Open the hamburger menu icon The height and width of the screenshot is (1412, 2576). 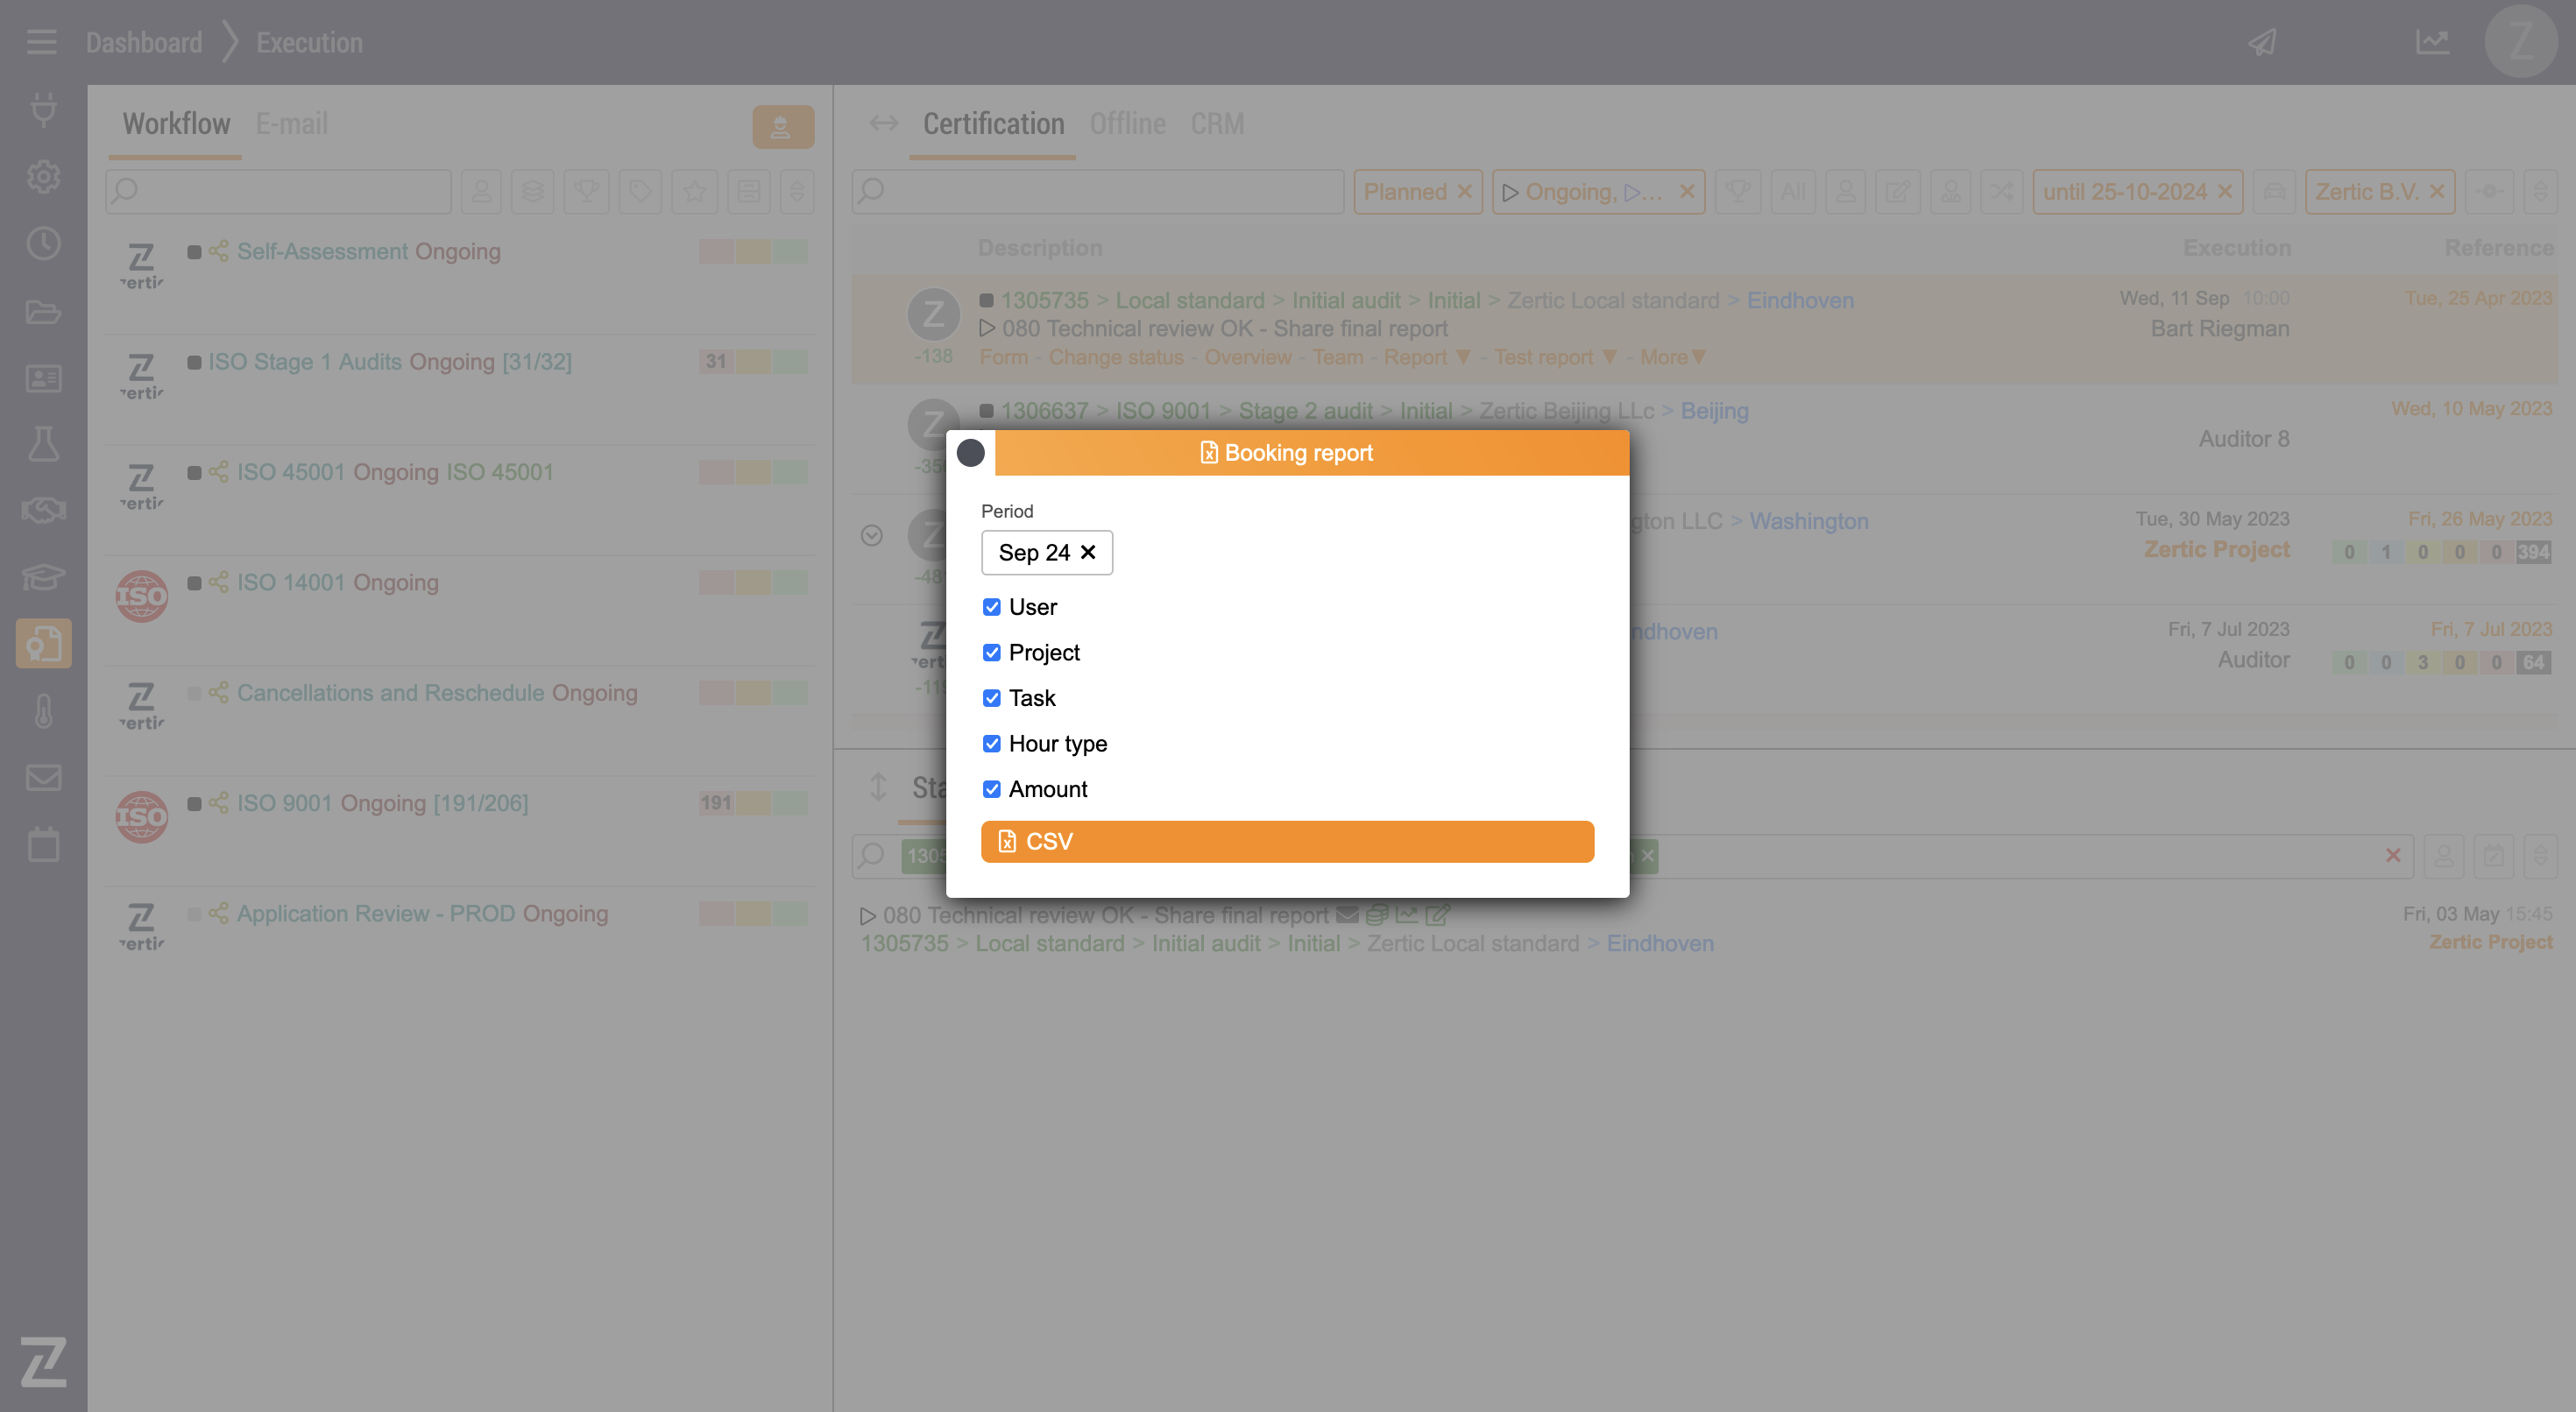(x=41, y=42)
